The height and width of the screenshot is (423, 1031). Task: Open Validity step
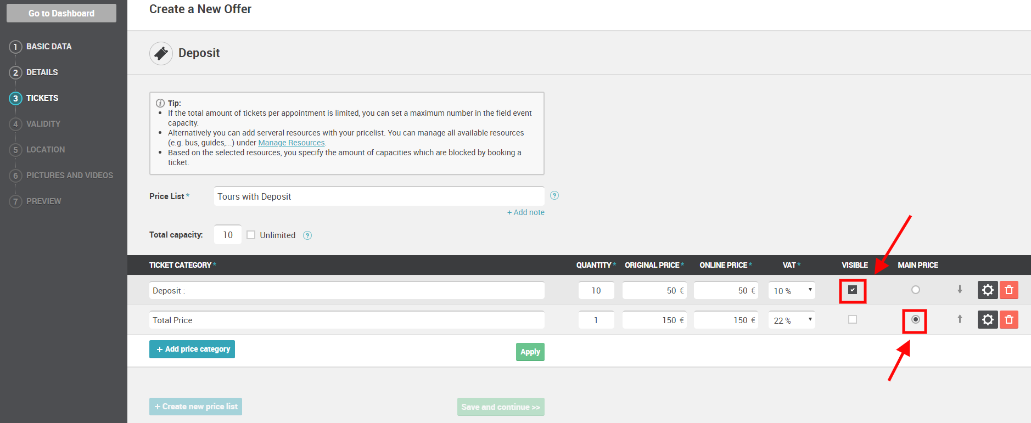pos(43,124)
